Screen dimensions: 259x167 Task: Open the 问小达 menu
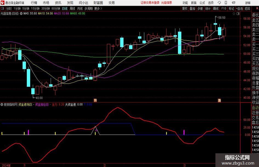(x=83, y=3)
